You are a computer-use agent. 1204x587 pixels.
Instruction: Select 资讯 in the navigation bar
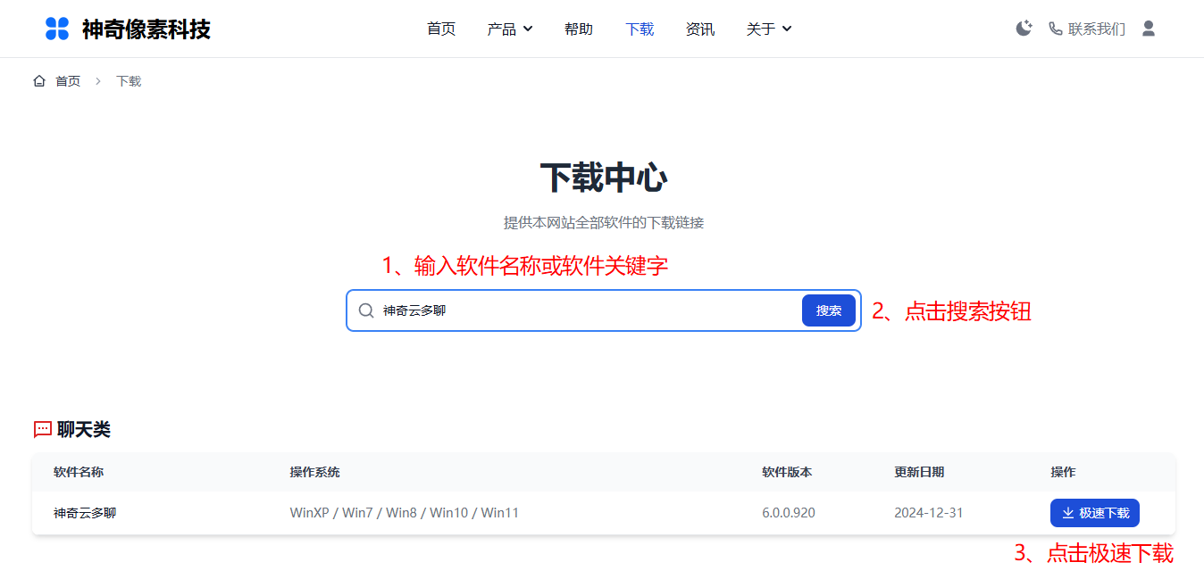click(700, 29)
